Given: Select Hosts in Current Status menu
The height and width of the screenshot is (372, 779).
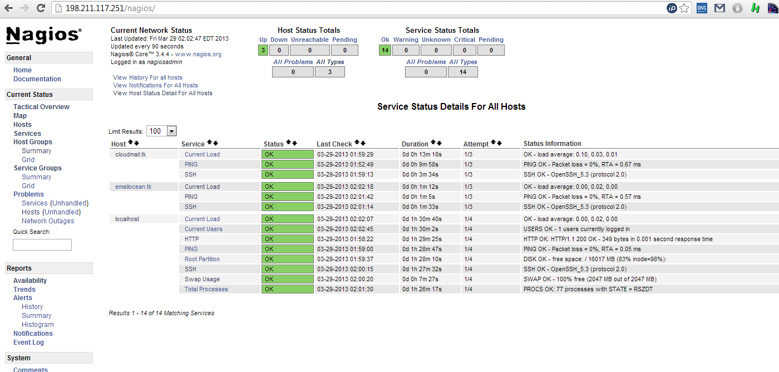Looking at the screenshot, I should [22, 125].
